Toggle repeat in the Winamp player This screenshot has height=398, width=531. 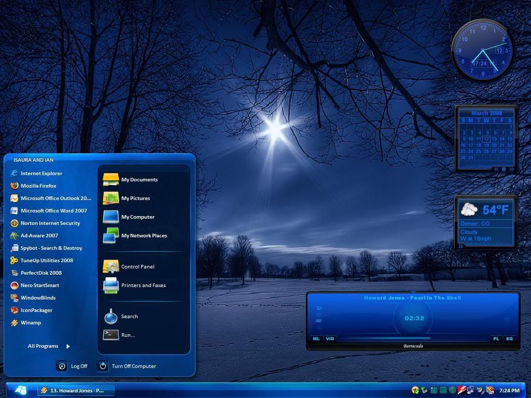coord(319,308)
